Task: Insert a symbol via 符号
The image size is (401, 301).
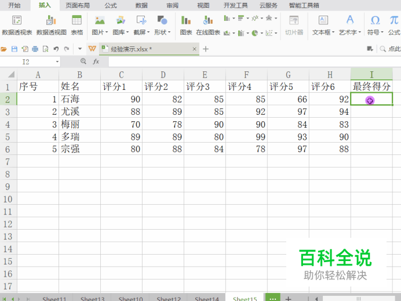Action: [x=375, y=26]
